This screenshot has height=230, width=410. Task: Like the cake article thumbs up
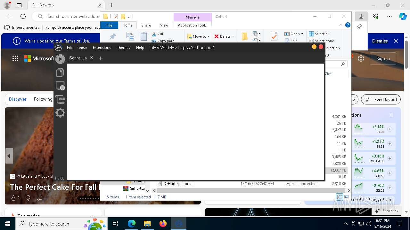13,198
